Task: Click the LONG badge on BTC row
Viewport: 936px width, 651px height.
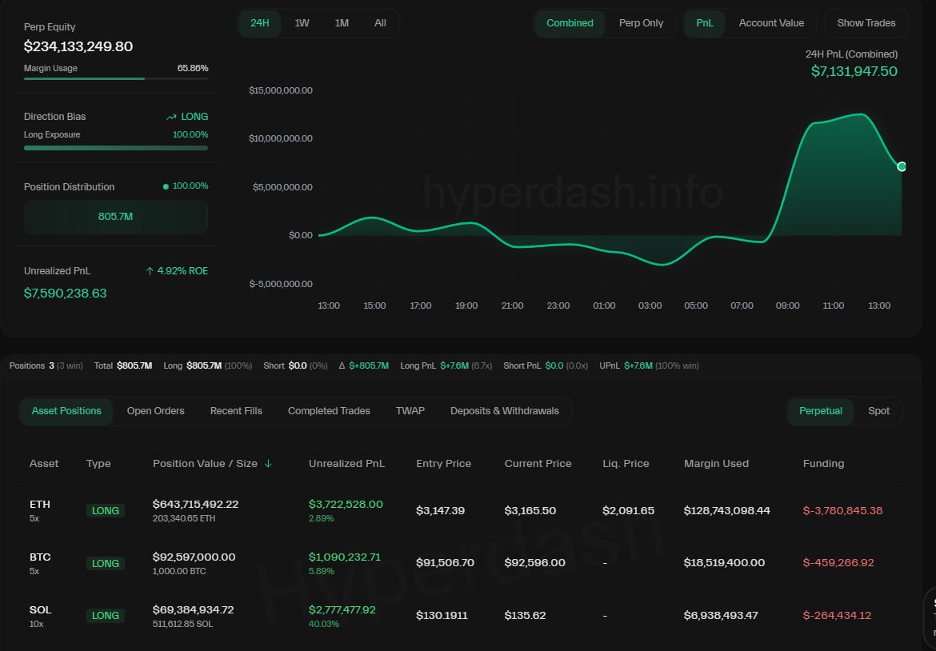Action: pos(106,564)
